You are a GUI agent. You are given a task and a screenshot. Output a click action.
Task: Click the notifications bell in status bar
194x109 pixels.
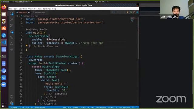pyautogui.click(x=137, y=107)
